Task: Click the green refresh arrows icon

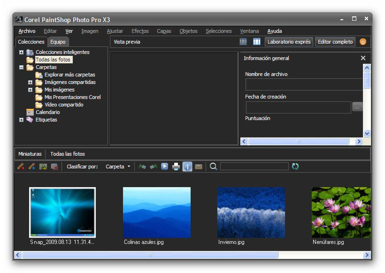Action: coord(295,167)
